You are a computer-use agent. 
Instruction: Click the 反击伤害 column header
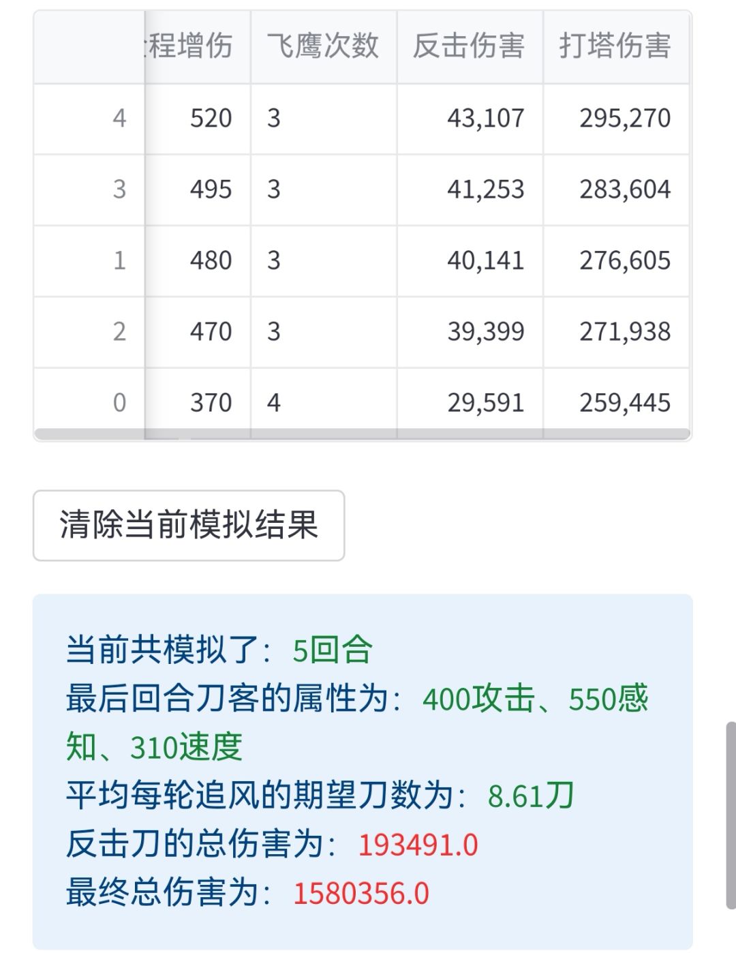pyautogui.click(x=470, y=46)
